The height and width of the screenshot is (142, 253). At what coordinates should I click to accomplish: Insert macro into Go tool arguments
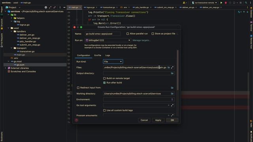click(x=169, y=105)
